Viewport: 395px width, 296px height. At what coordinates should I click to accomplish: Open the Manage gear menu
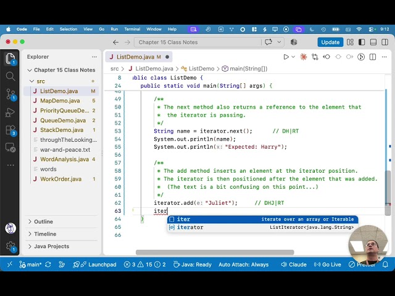[x=10, y=246]
